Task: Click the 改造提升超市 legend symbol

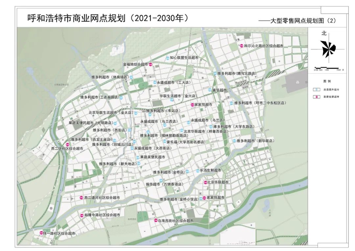Action: tap(317, 89)
